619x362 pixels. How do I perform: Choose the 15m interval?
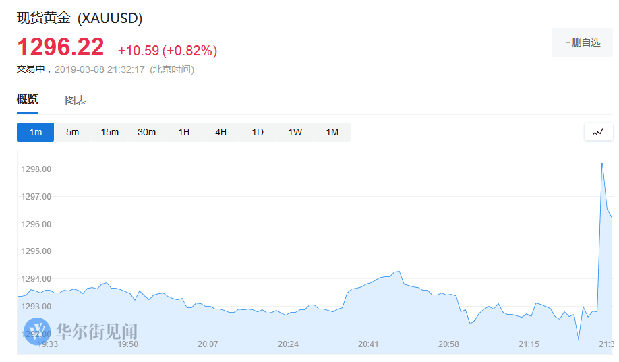[x=109, y=132]
